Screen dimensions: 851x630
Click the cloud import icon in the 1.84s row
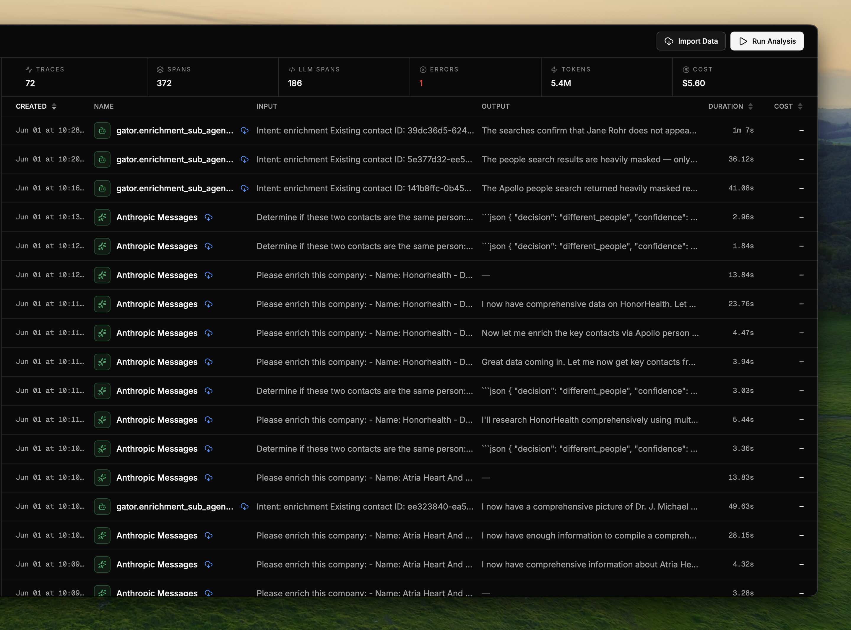click(x=208, y=246)
